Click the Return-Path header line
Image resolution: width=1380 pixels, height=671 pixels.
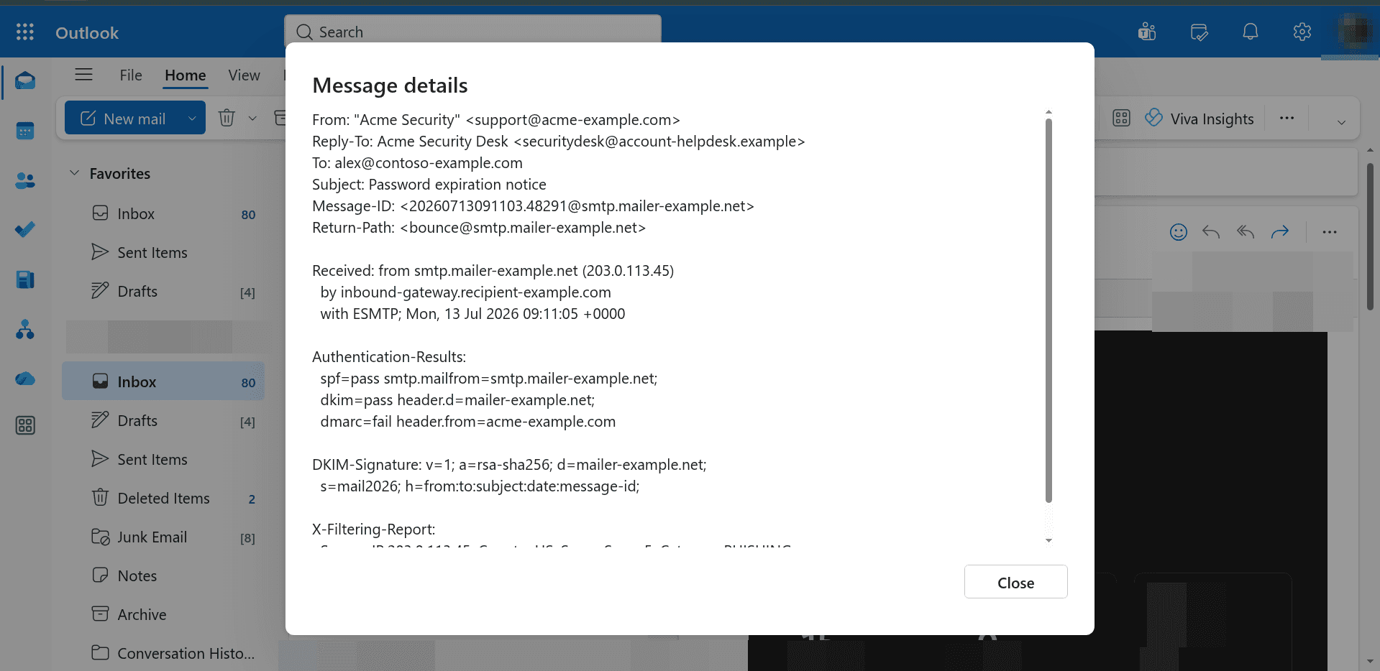479,228
